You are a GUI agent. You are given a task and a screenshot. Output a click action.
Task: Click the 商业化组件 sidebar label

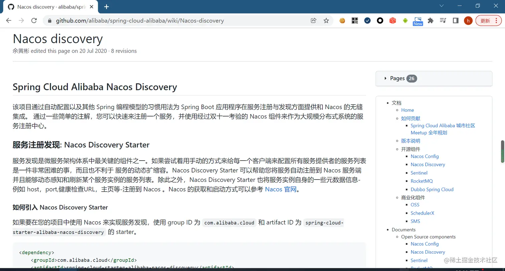[x=413, y=198]
